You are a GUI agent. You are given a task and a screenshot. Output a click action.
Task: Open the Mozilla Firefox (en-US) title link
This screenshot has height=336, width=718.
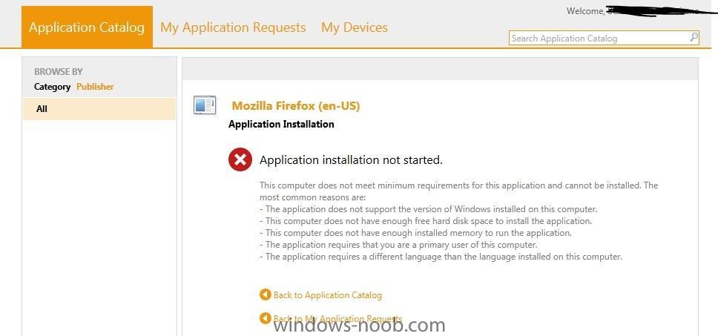pos(296,106)
